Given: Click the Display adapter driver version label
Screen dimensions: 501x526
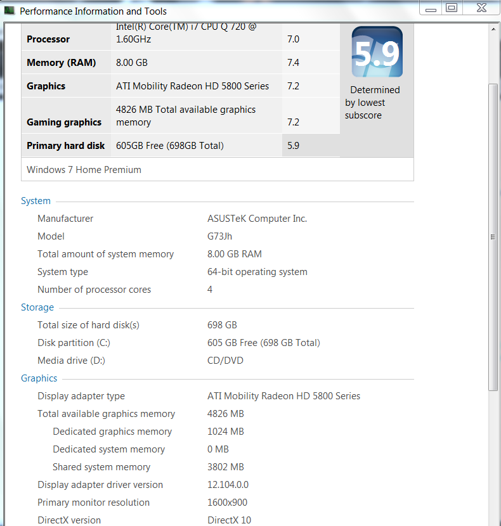Looking at the screenshot, I should [x=100, y=485].
